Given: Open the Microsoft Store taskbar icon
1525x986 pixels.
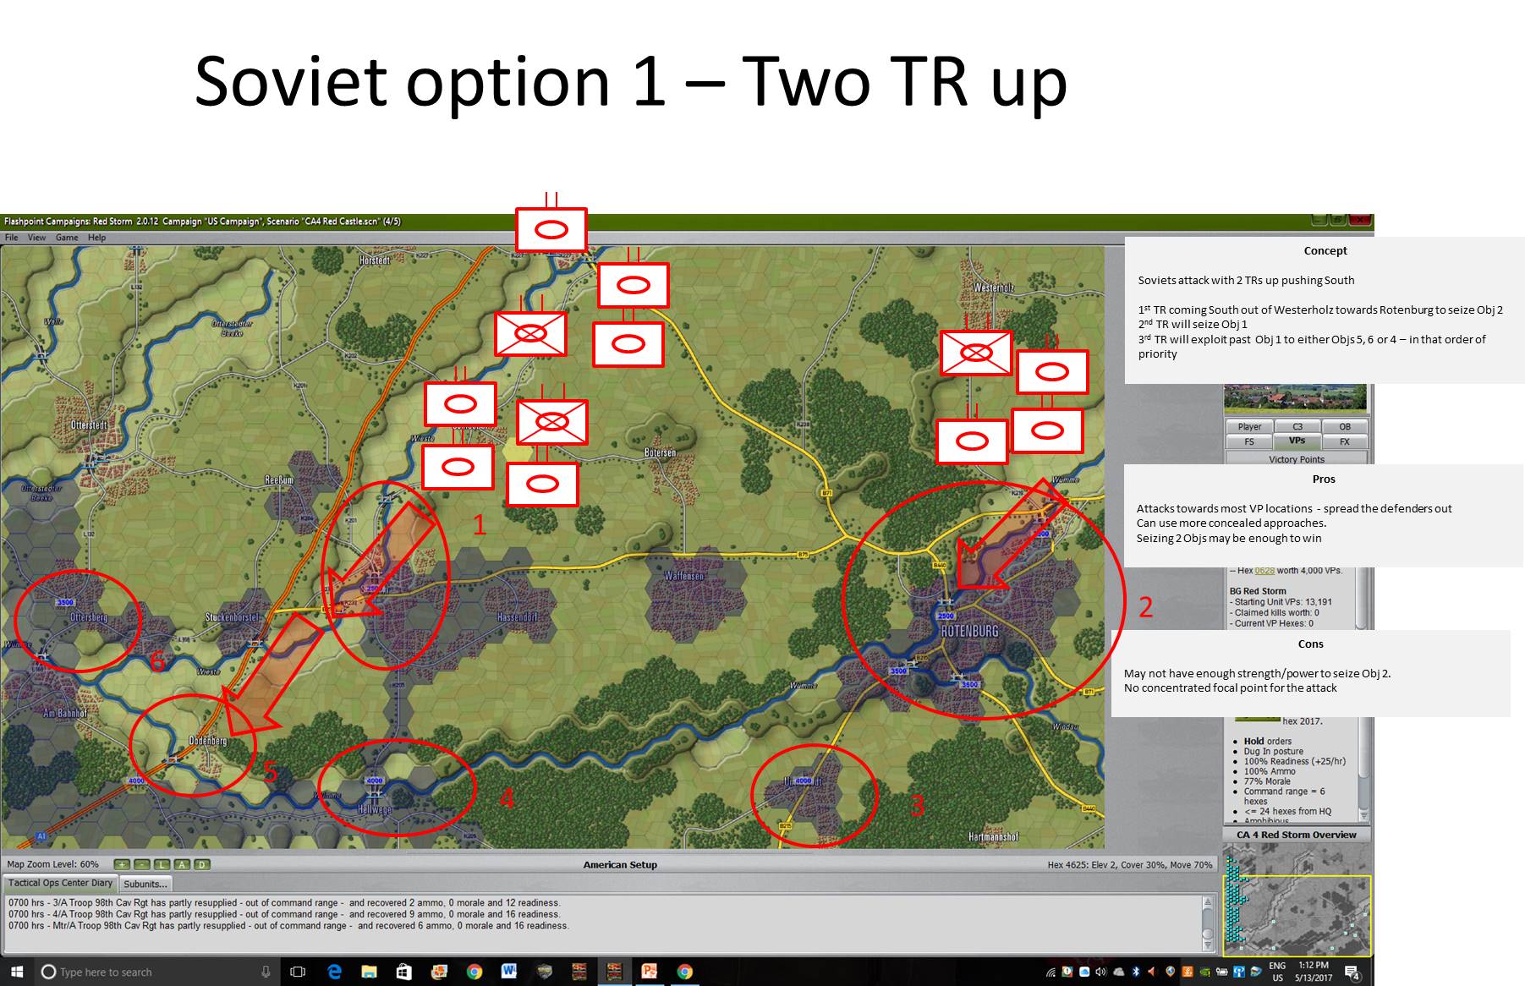Looking at the screenshot, I should (403, 972).
